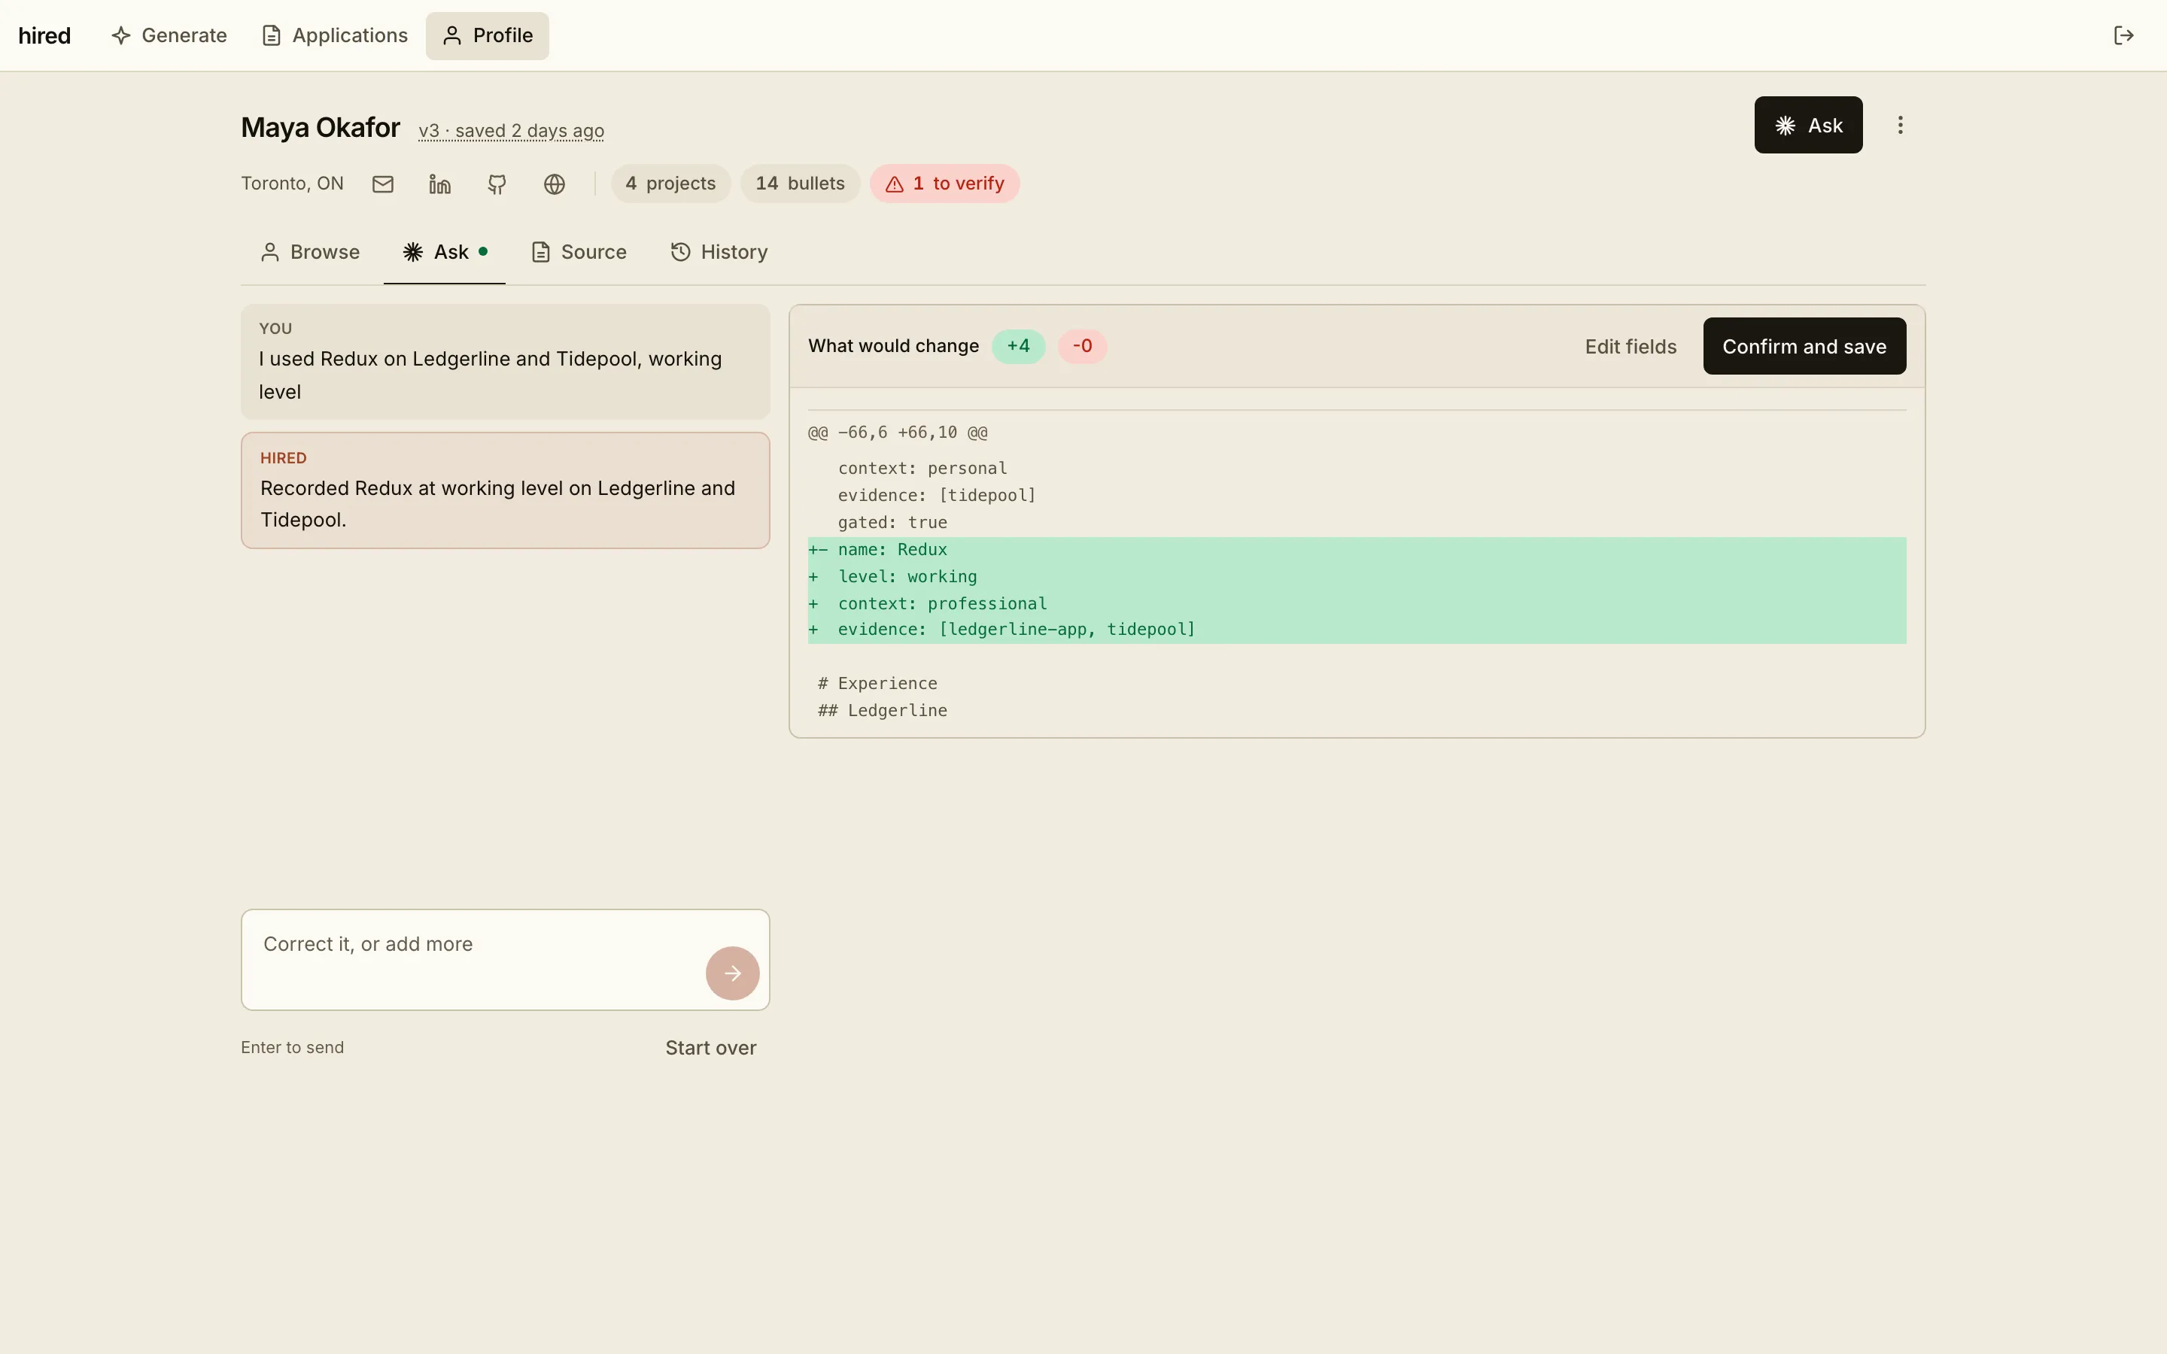Focus the Correct it, or add more field
This screenshot has width=2167, height=1354.
click(x=505, y=960)
